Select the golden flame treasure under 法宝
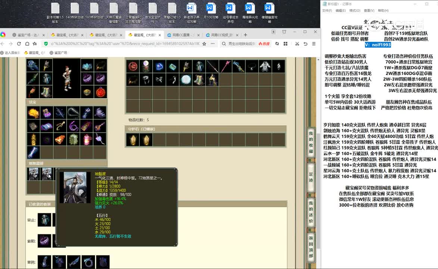Image resolution: width=438 pixels, height=269 pixels. 33,113
